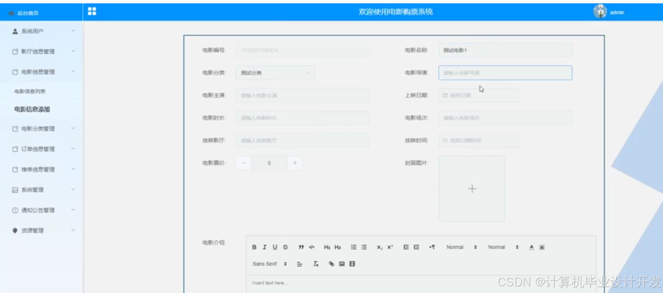Screen dimensions: 663x293
Task: Open the 电影信息列表 submenu item
Action: point(30,91)
